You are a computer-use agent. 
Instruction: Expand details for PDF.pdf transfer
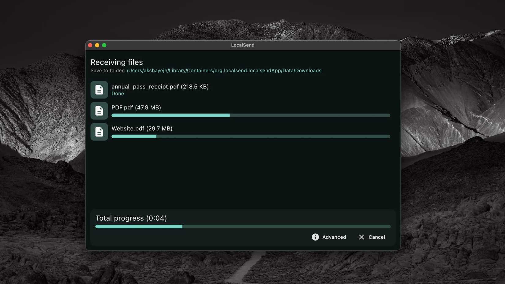136,107
